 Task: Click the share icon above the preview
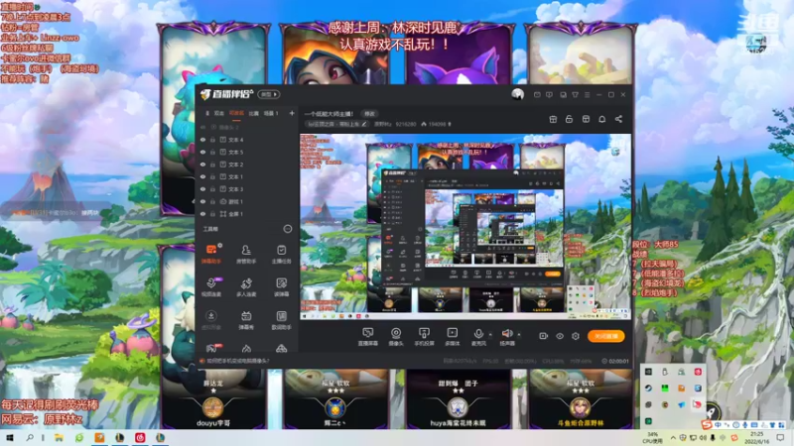(x=618, y=119)
